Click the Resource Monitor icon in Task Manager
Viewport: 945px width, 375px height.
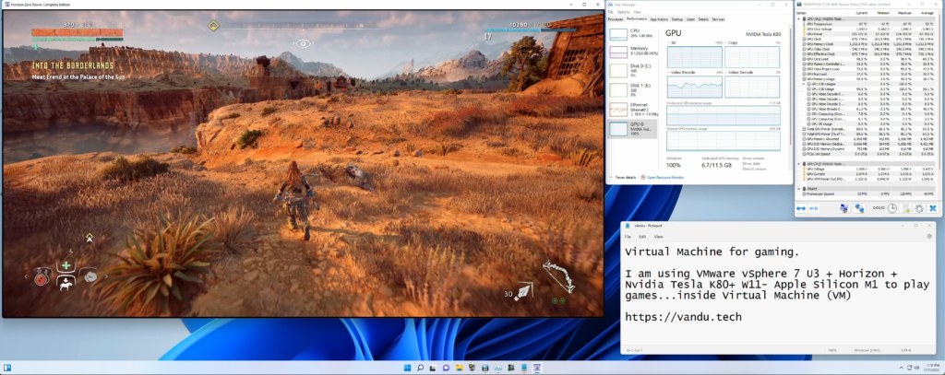click(x=642, y=178)
